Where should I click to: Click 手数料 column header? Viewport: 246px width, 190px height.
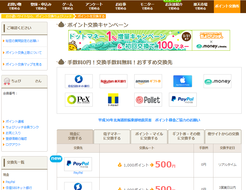(x=203, y=148)
